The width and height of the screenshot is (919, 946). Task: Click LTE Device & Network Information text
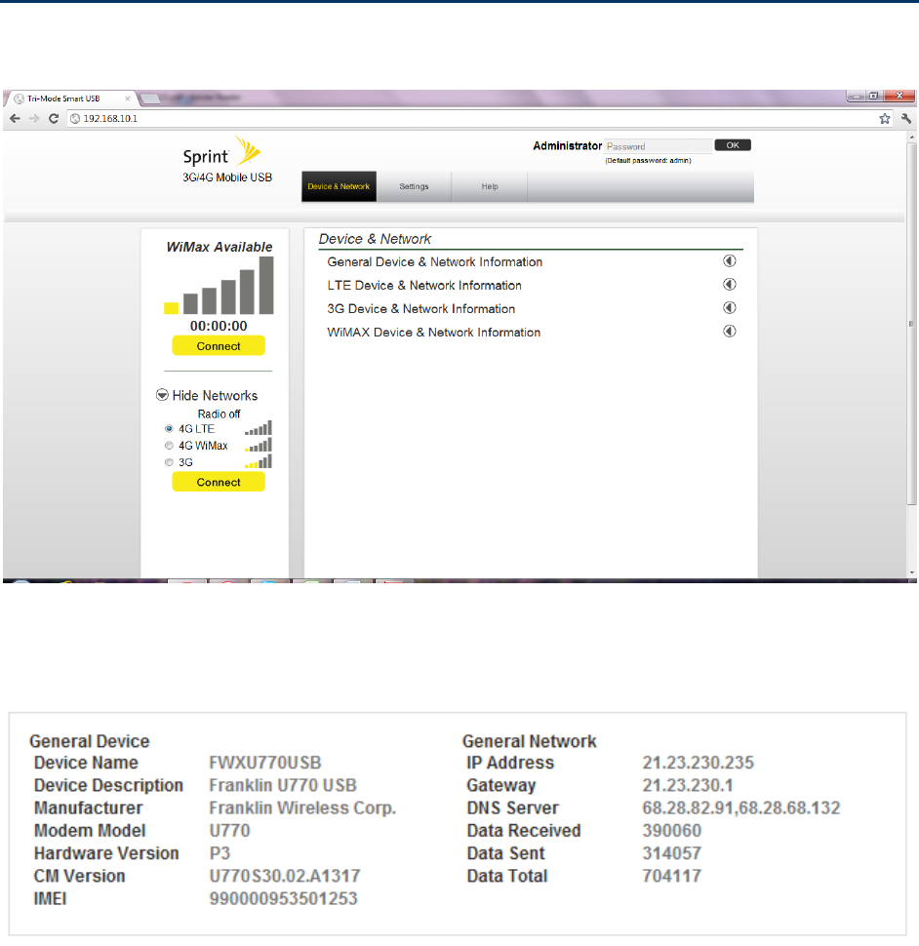(424, 286)
